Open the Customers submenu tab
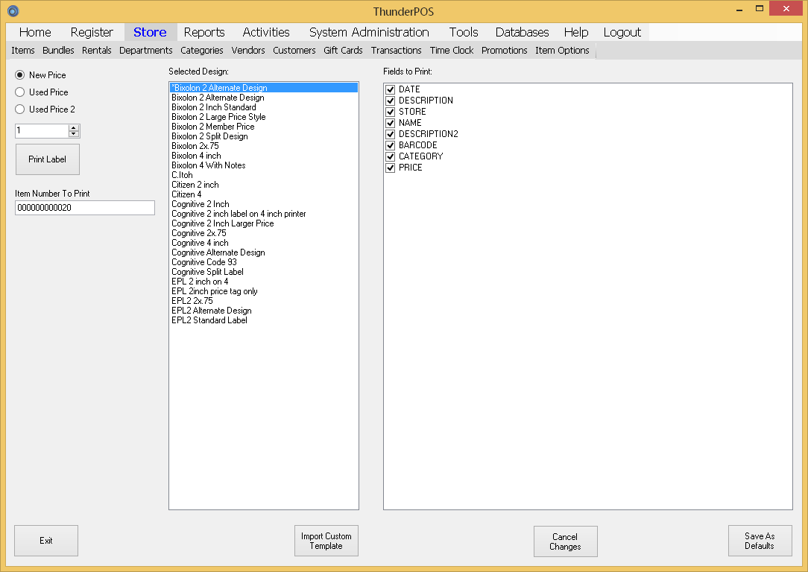The height and width of the screenshot is (572, 808). coord(294,51)
